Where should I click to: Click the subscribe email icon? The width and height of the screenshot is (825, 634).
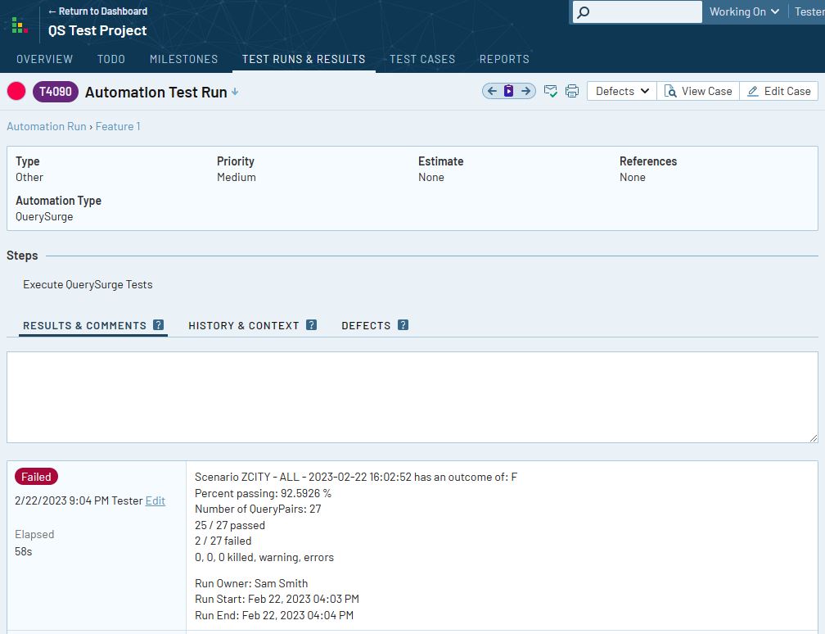pos(550,91)
